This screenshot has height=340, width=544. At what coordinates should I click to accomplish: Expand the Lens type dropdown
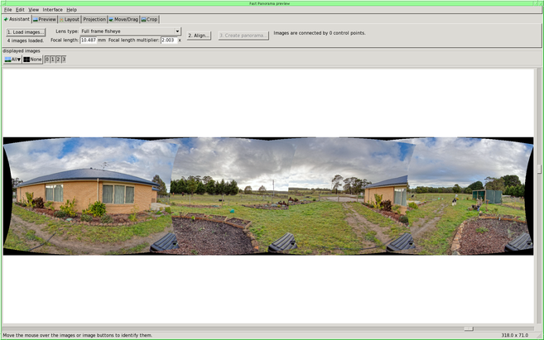tap(130, 31)
